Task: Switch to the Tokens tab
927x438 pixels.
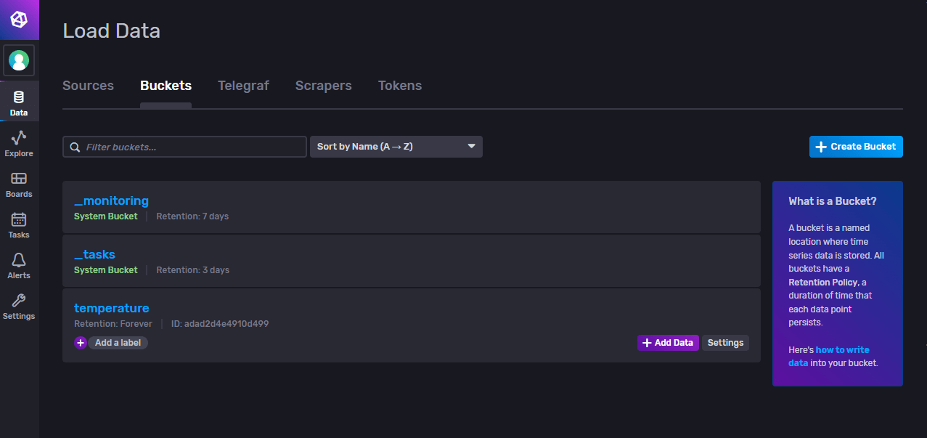Action: (399, 85)
